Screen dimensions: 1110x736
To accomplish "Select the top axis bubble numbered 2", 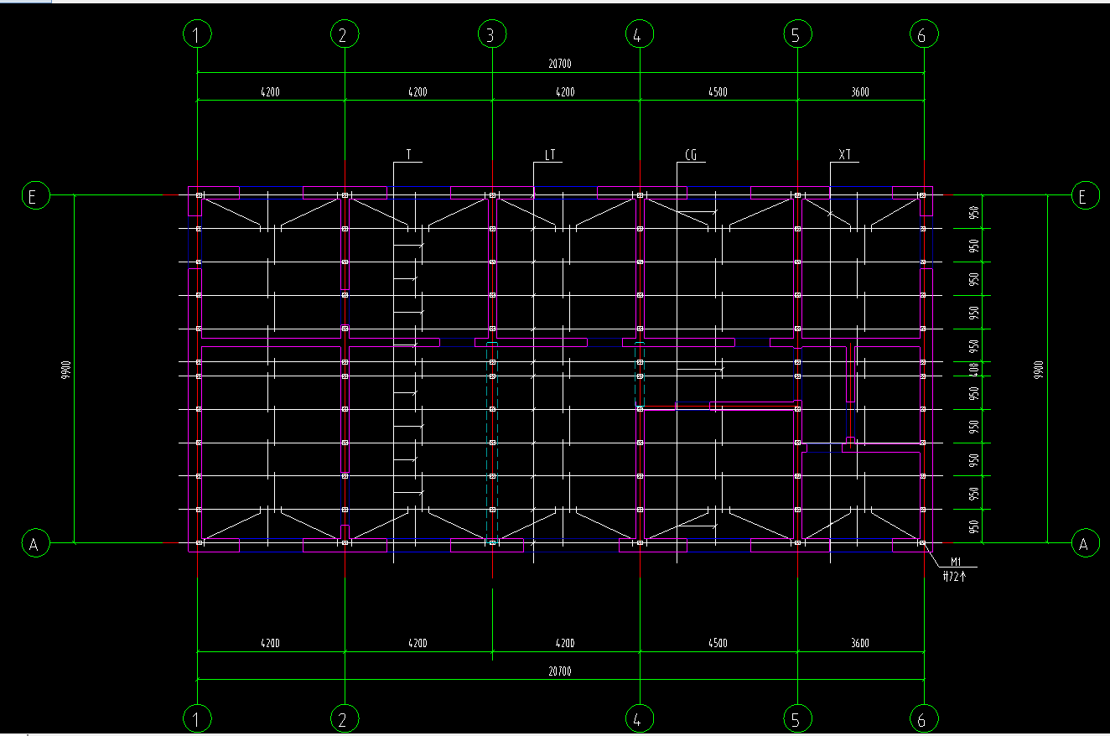I will [x=344, y=34].
